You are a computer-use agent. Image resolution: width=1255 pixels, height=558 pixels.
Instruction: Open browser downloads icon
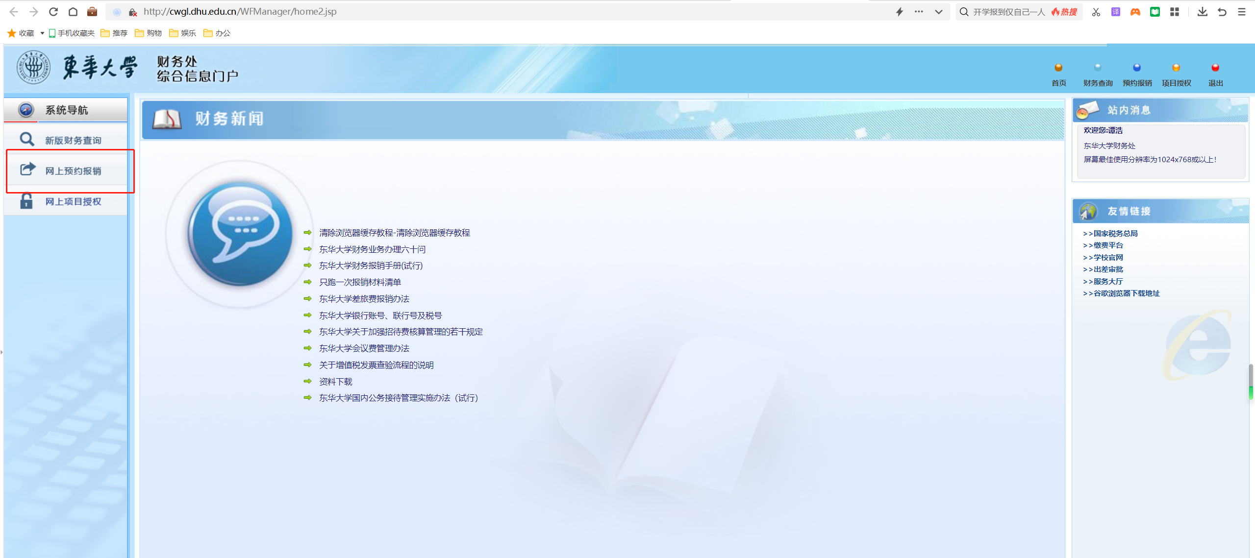click(1202, 12)
